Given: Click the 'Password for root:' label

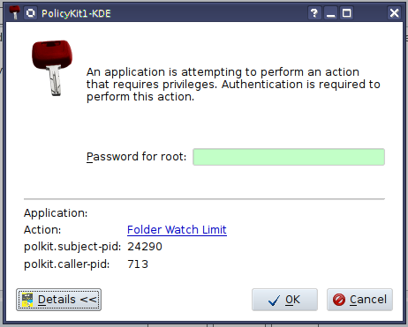Looking at the screenshot, I should coord(136,157).
